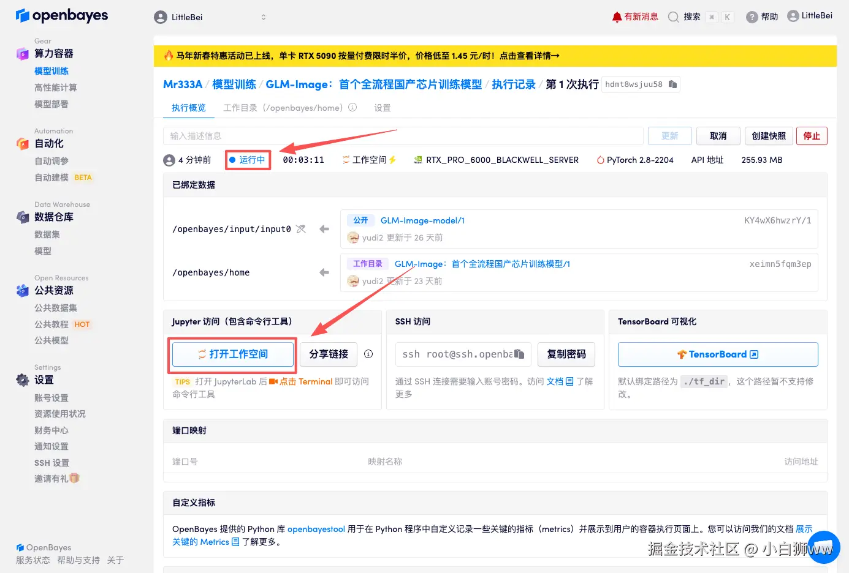Viewport: 849px width, 573px height.
Task: Click the LittleBei avatar in workspace selector
Action: coord(161,17)
